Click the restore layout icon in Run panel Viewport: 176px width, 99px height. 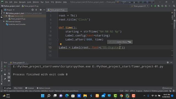coord(5,74)
